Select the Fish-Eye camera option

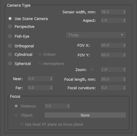pos(10,36)
